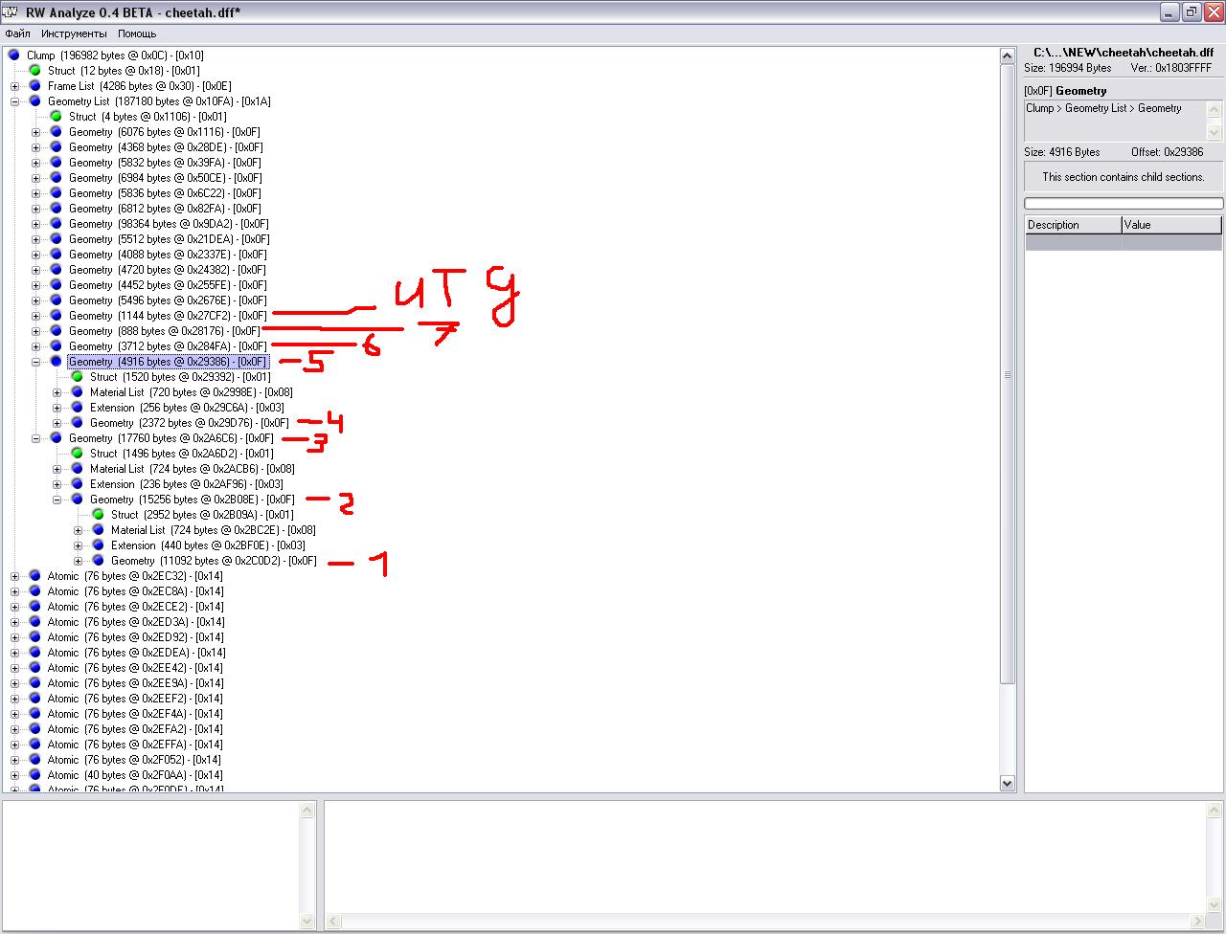Screen dimensions: 1226x934
Task: Click the Description column header
Action: click(x=1073, y=225)
